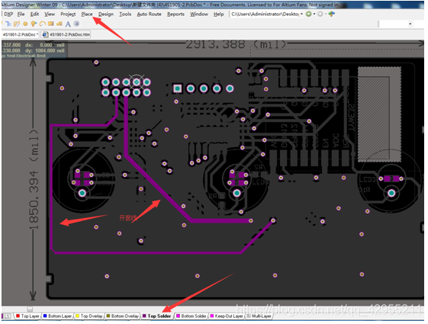Select the Place Via tool

(34, 24)
